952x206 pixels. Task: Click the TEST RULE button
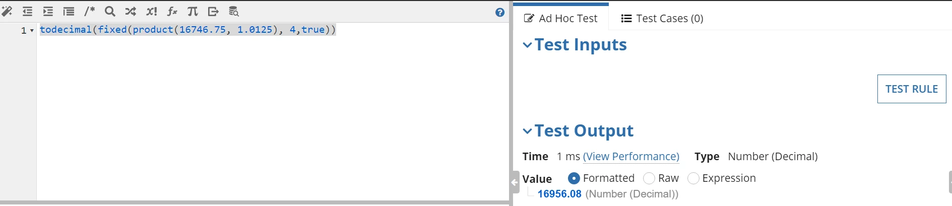[912, 89]
